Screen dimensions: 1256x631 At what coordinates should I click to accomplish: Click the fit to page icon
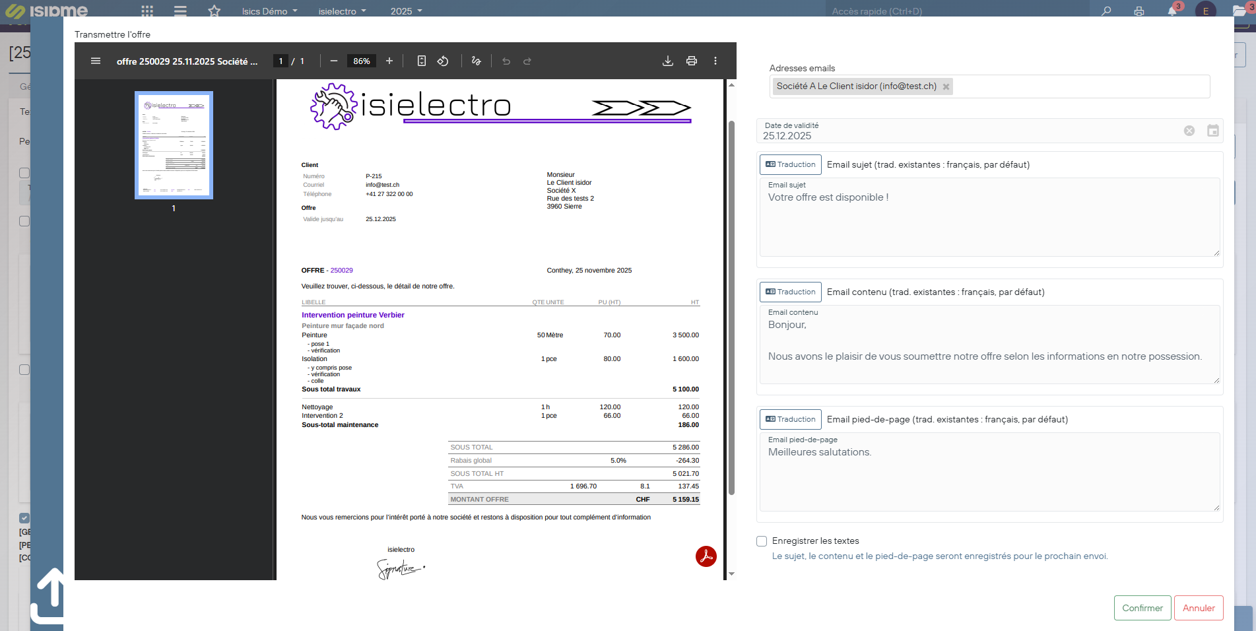point(422,61)
